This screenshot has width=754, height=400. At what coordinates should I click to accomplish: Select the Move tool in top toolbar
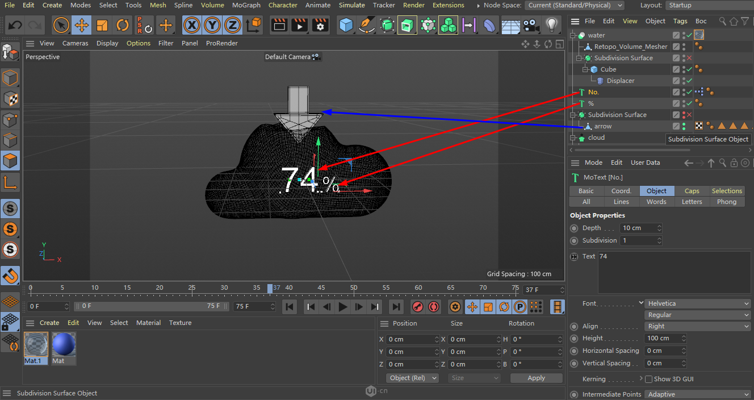click(x=82, y=25)
